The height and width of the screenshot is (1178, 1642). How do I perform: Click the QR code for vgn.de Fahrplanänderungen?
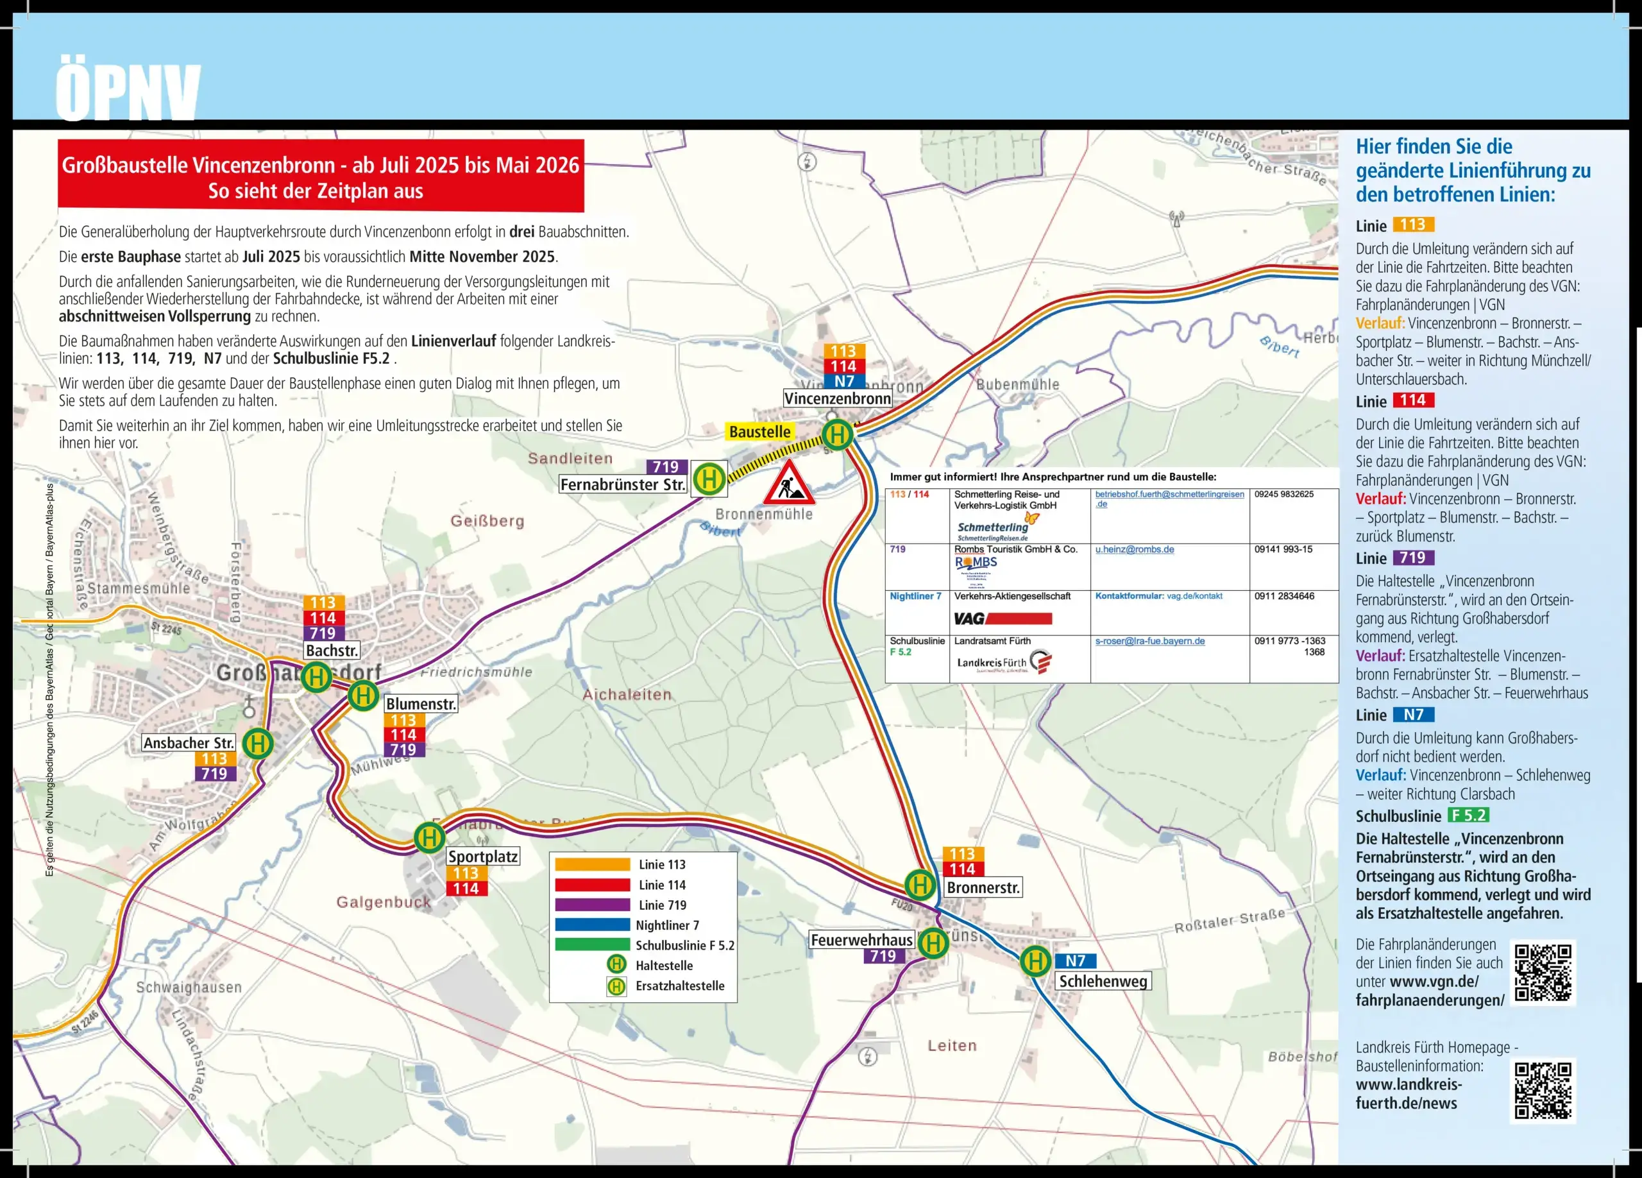point(1543,973)
